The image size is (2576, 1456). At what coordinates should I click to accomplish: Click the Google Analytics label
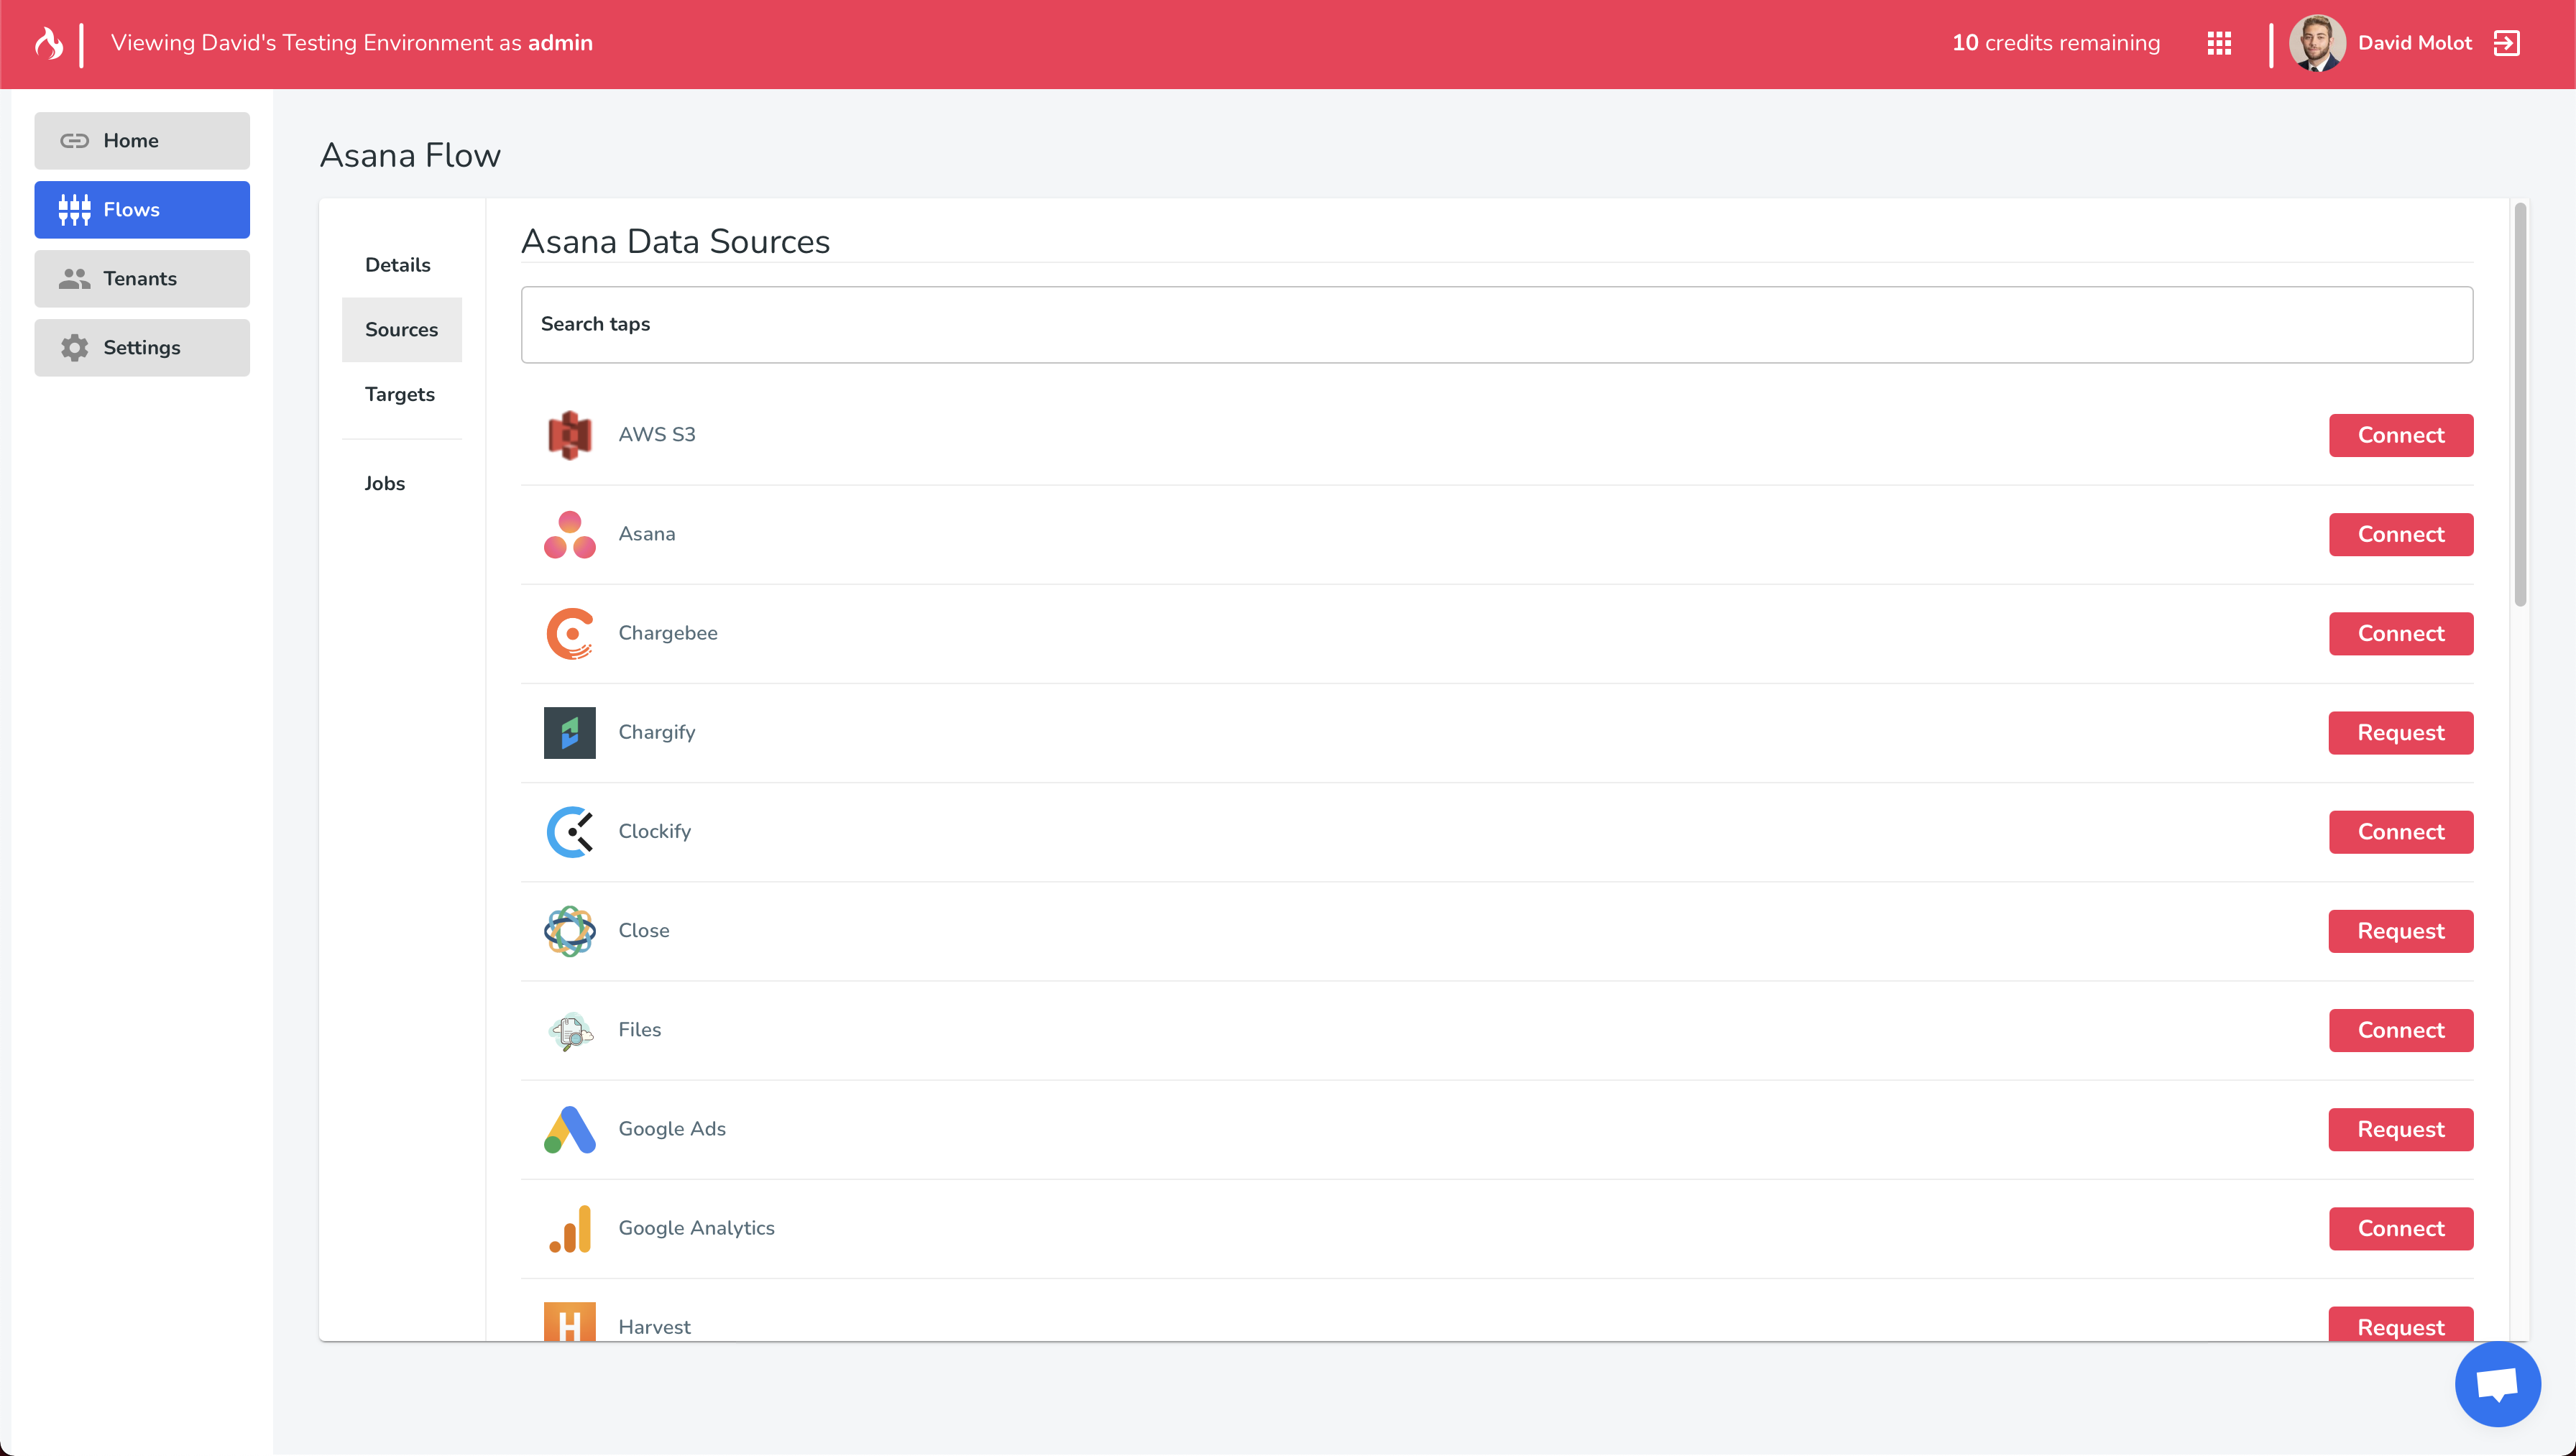click(x=697, y=1228)
